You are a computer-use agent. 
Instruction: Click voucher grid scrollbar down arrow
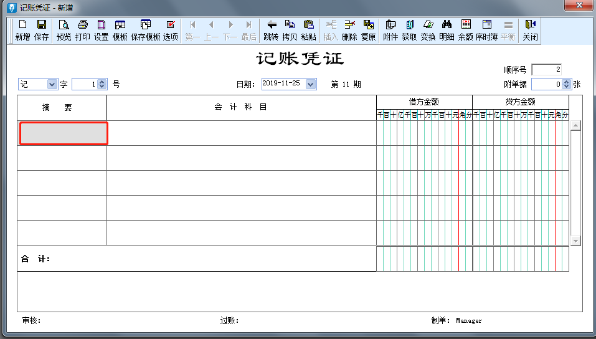pos(575,241)
